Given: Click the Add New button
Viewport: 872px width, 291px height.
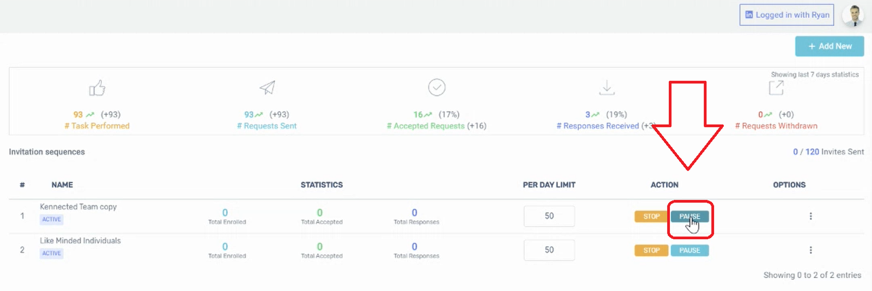Looking at the screenshot, I should pyautogui.click(x=829, y=46).
